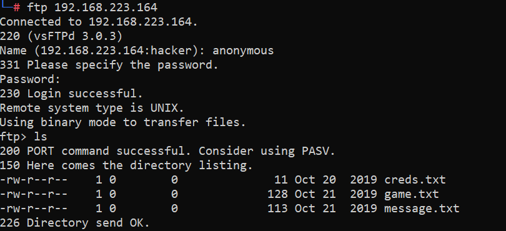Select the Oct 20 date for creds.txt
Screen dimensions: 506x231
tap(315, 179)
